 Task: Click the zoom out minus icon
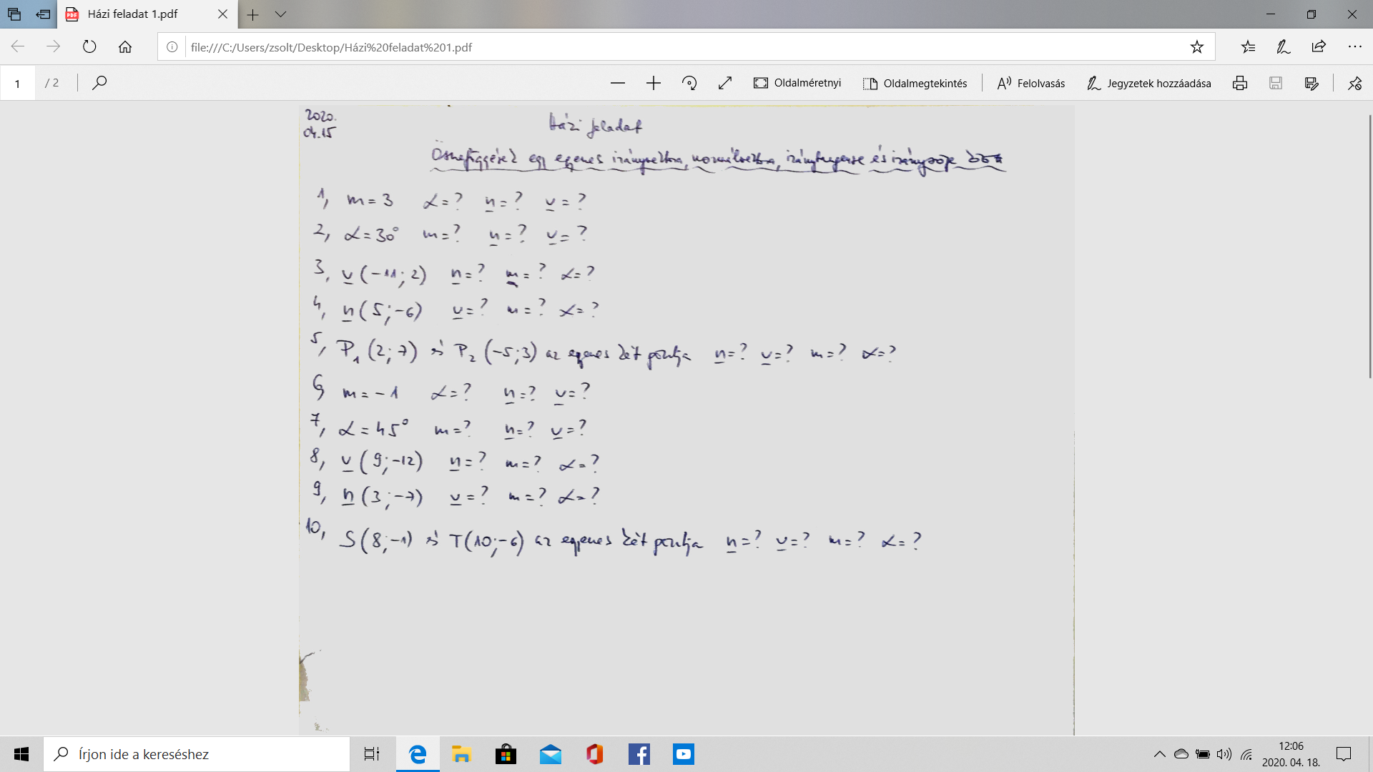click(618, 84)
